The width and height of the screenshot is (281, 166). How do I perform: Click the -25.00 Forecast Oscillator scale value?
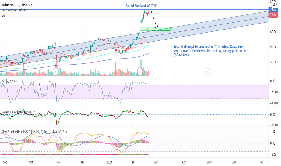(274, 125)
